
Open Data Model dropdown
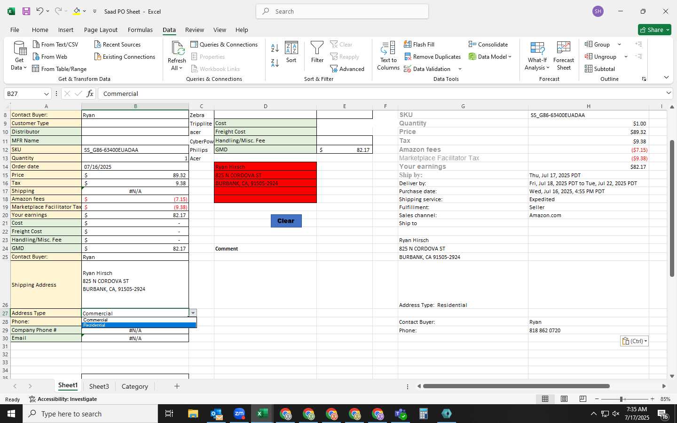point(490,56)
